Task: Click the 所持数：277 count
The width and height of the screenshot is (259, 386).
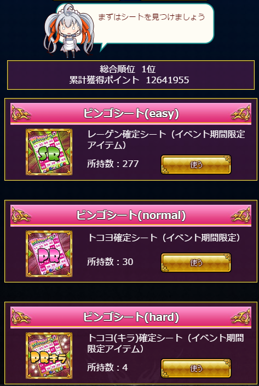Action: click(113, 164)
